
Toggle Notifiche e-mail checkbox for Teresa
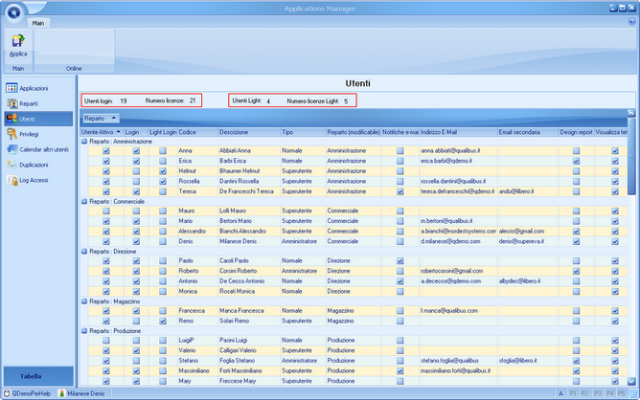(400, 191)
